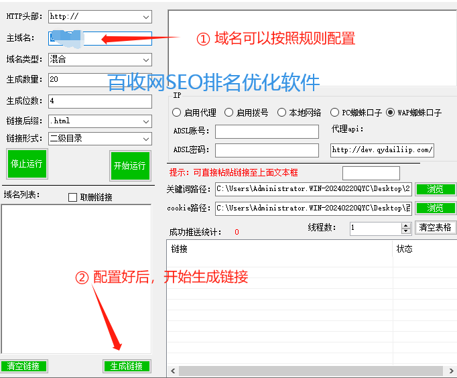Toggle the 取删链接 checkbox

pos(72,197)
